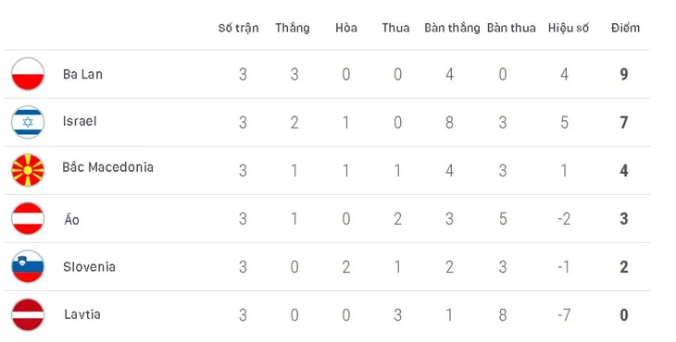This screenshot has width=676, height=342.
Task: Click the Israel flag icon
Action: [28, 122]
